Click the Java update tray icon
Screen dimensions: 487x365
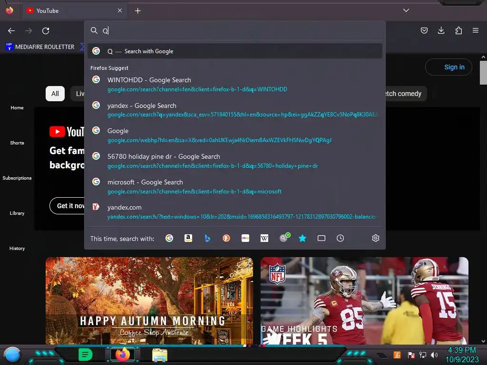tap(397, 355)
